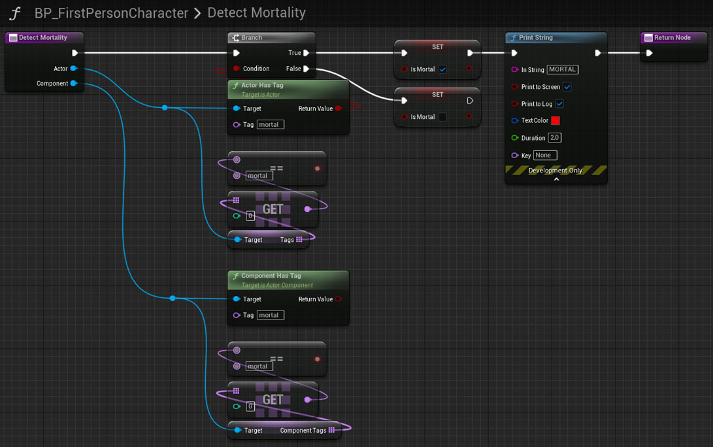
Task: Click the Branch False exec pin
Action: click(x=307, y=69)
